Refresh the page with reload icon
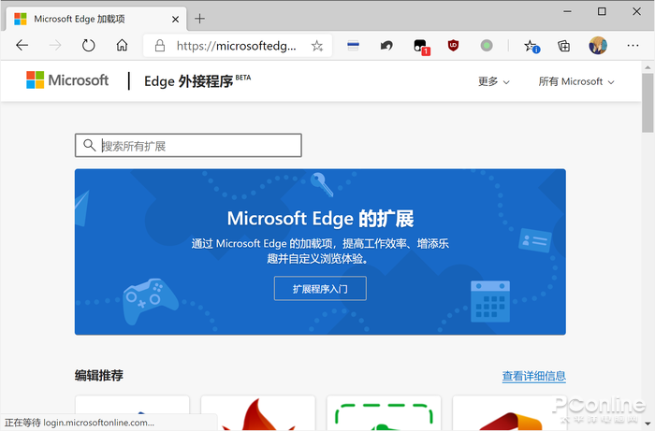This screenshot has width=655, height=431. [88, 46]
